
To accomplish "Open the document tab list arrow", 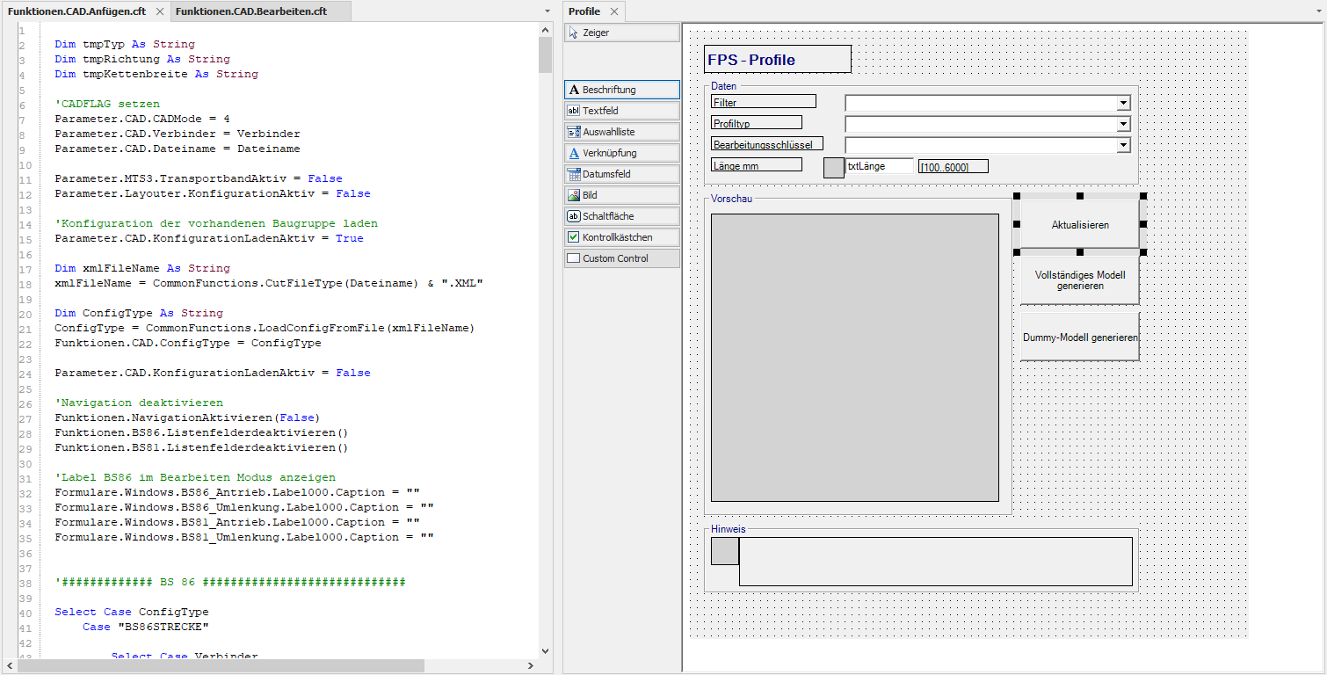I will tap(545, 11).
